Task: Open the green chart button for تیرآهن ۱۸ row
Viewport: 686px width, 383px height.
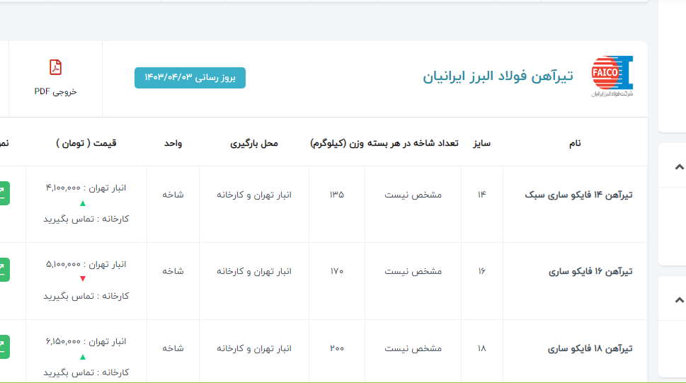Action: pos(4,348)
